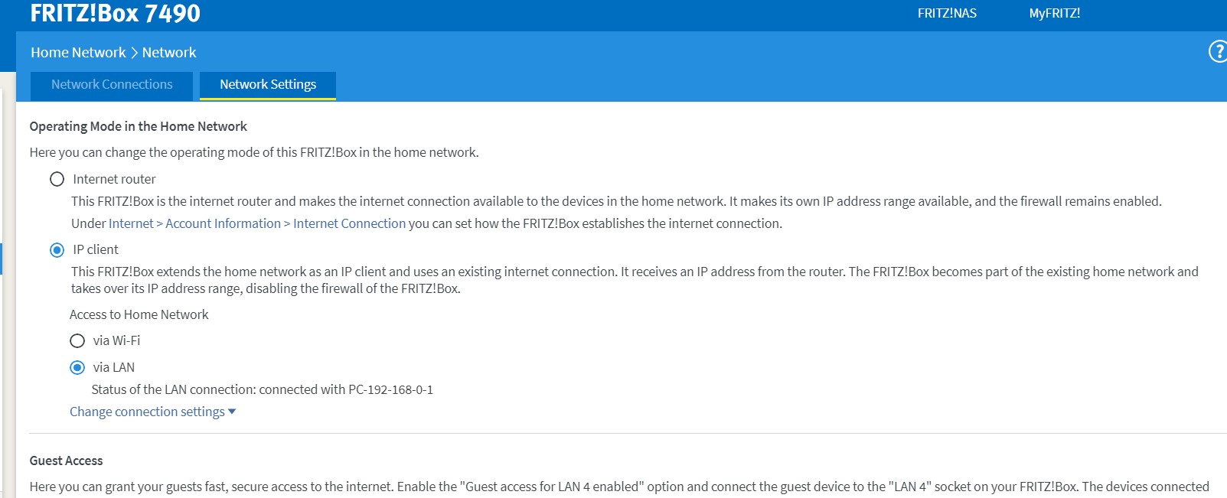Switch to the Network Connections tab
This screenshot has width=1227, height=498.
tap(112, 85)
